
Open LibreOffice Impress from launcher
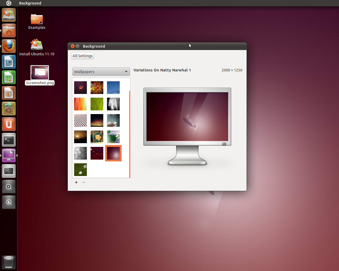(9, 93)
